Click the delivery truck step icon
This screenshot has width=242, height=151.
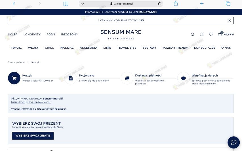click(x=127, y=78)
